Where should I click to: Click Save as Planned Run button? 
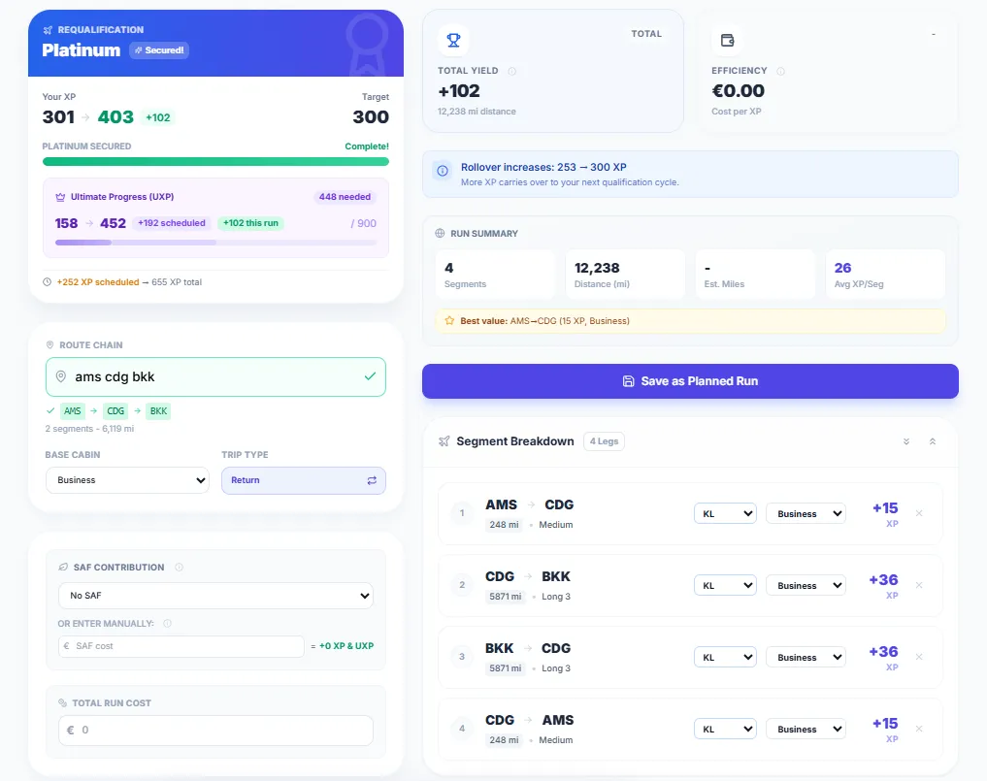pyautogui.click(x=690, y=381)
